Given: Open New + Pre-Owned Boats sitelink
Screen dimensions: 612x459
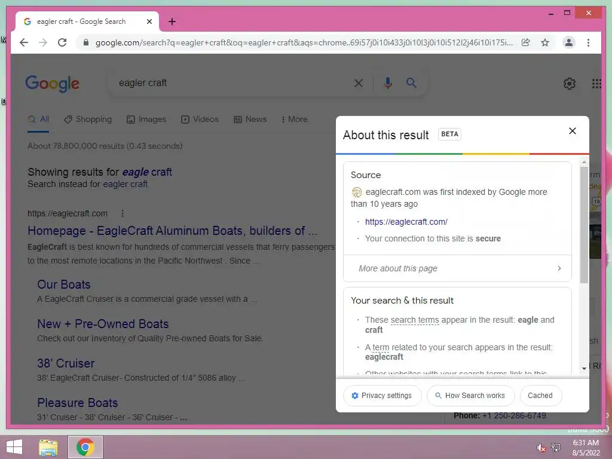Looking at the screenshot, I should coord(103,324).
